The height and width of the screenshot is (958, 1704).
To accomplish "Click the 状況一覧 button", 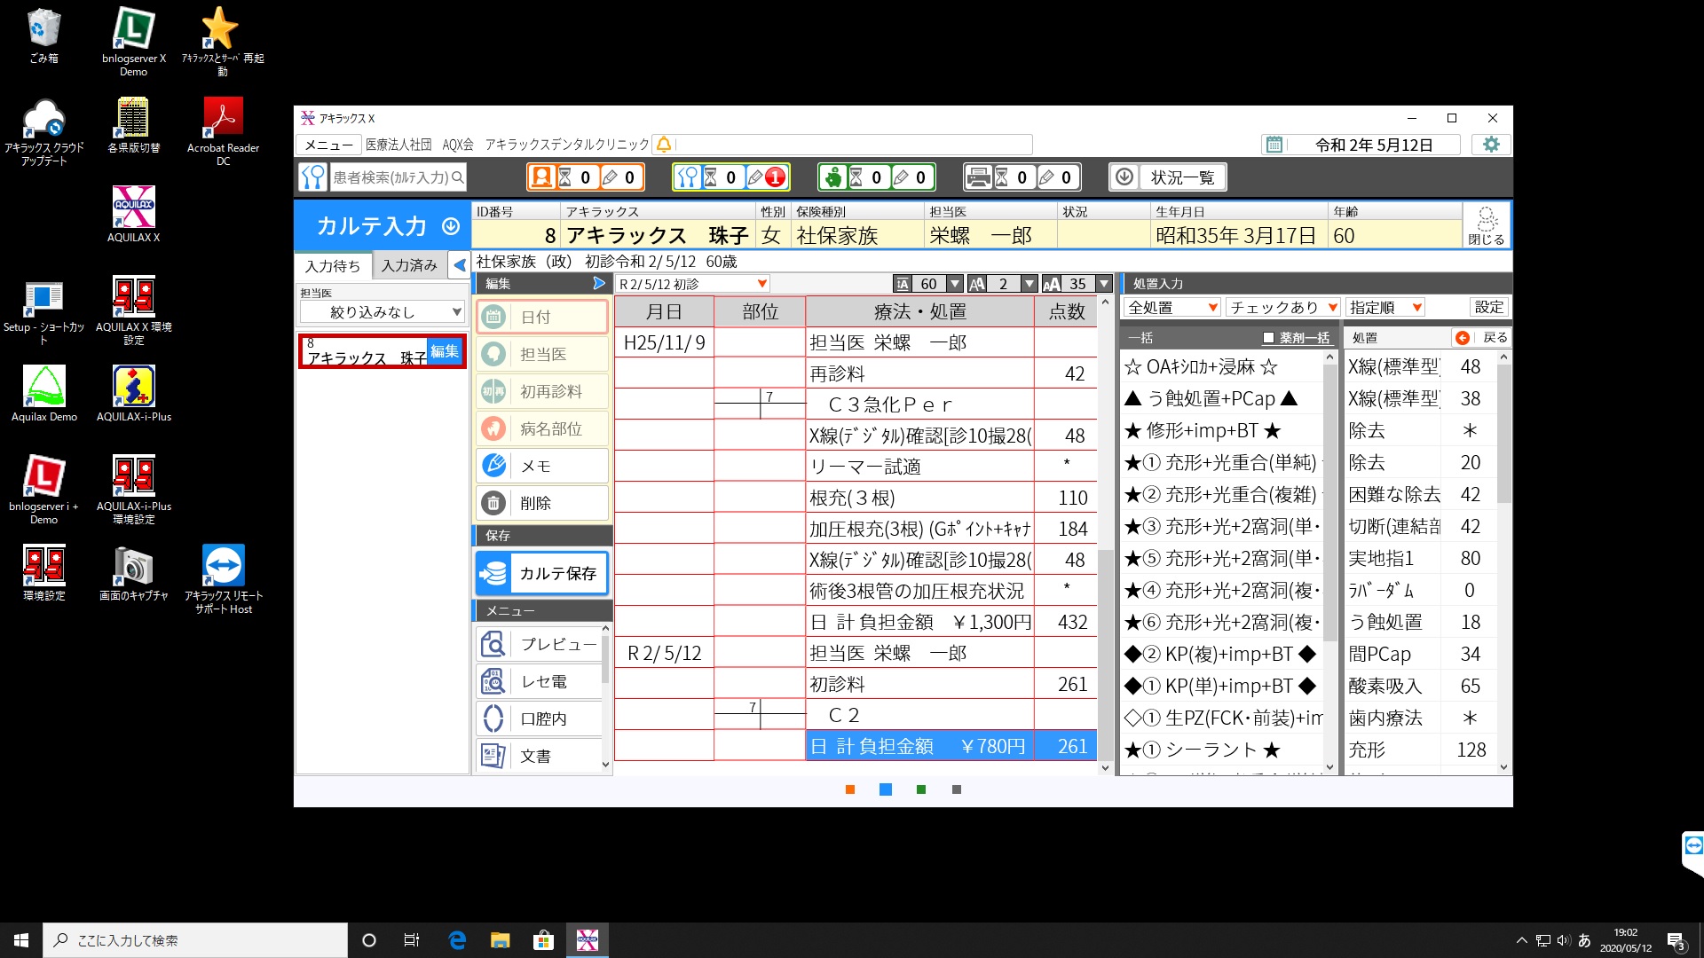I will [1168, 177].
